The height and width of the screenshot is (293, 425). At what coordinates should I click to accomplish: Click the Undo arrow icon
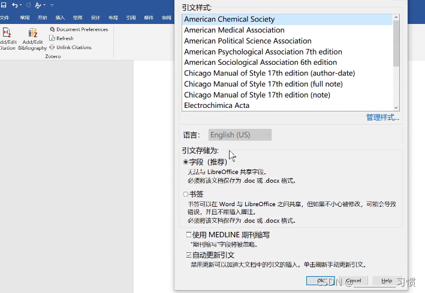pos(14,5)
